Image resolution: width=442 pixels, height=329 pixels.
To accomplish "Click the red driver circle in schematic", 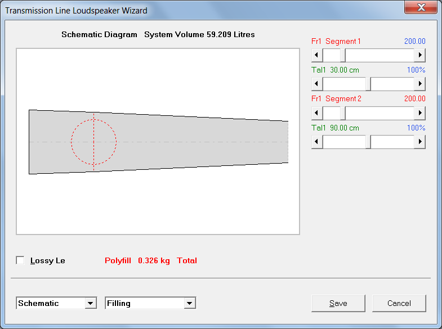I will [93, 142].
